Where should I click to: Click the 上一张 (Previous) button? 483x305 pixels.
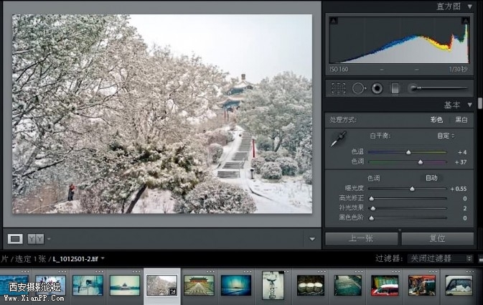click(361, 239)
